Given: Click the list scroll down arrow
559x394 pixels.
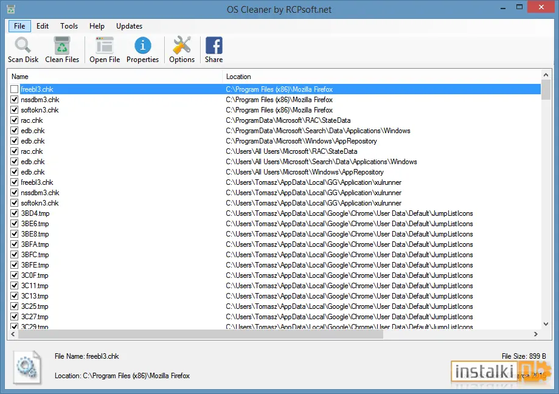Looking at the screenshot, I should [x=546, y=324].
